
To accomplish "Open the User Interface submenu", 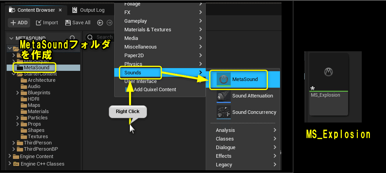I will (160, 81).
